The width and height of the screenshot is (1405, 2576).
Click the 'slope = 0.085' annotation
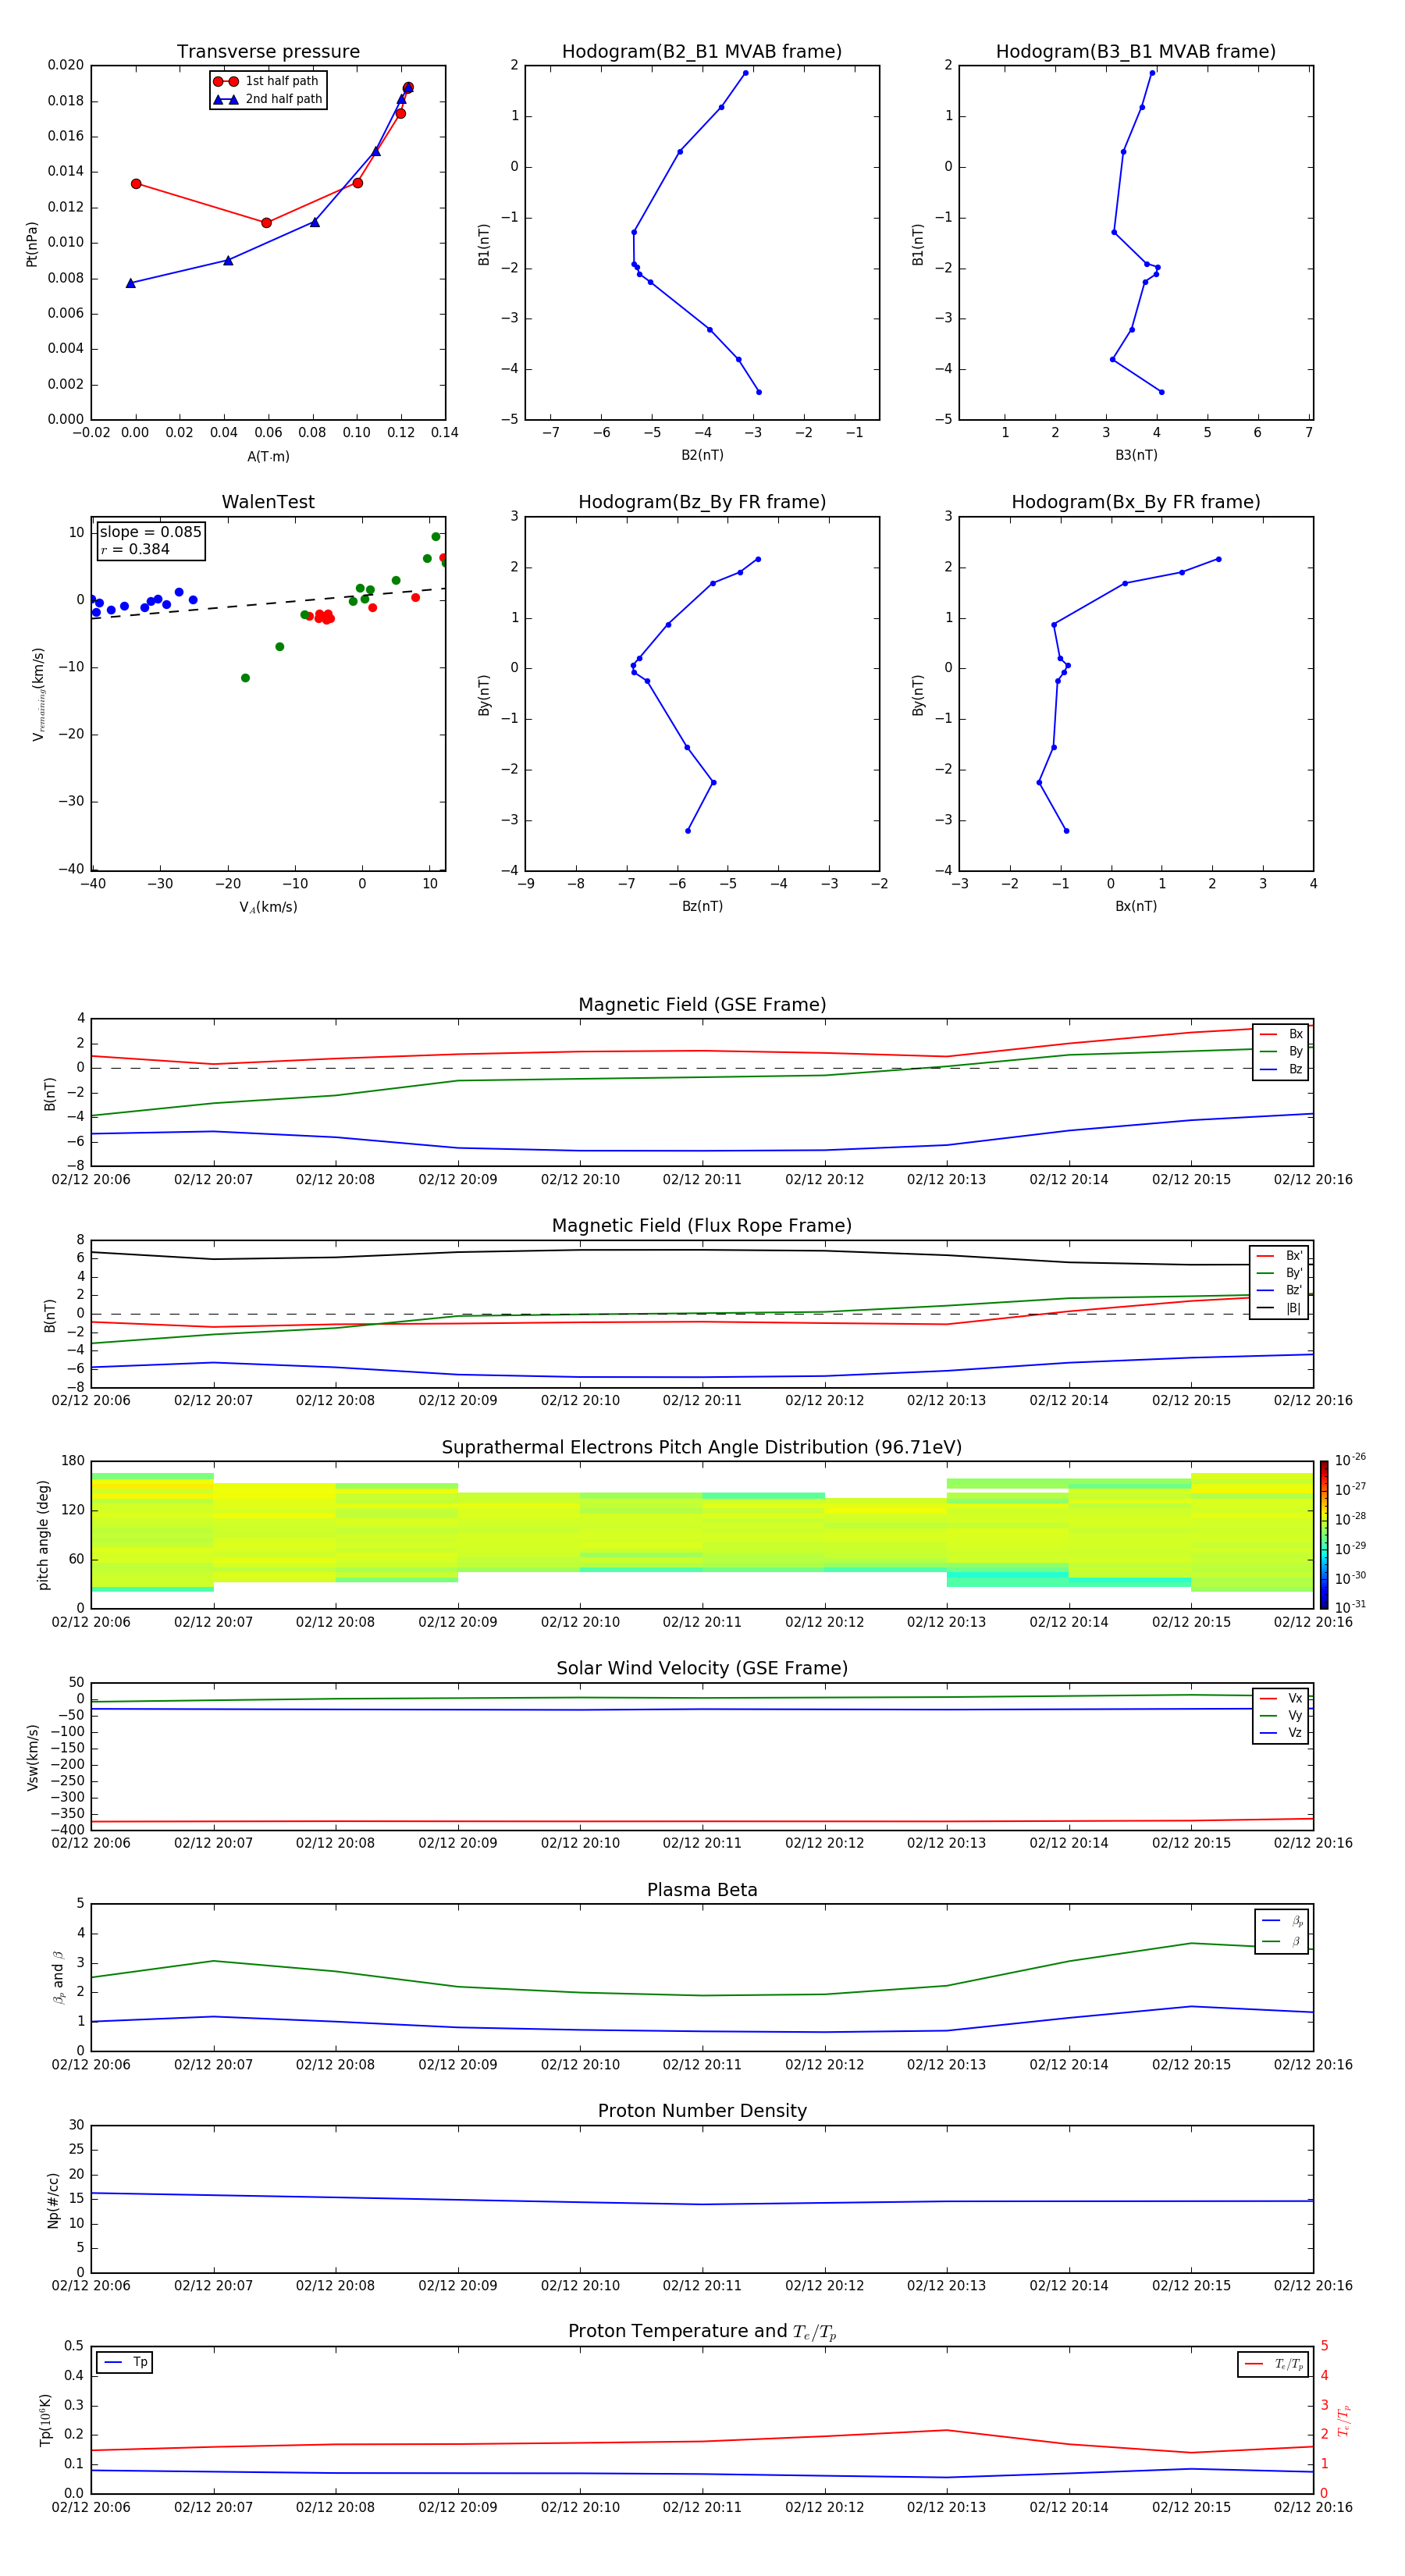(150, 532)
